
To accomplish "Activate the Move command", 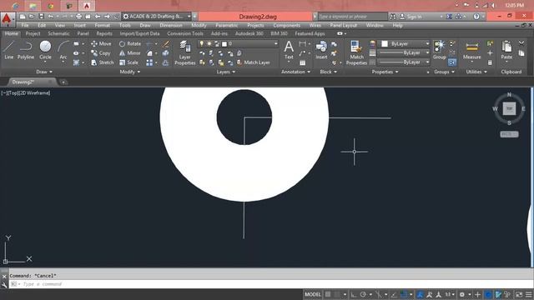I will click(101, 43).
